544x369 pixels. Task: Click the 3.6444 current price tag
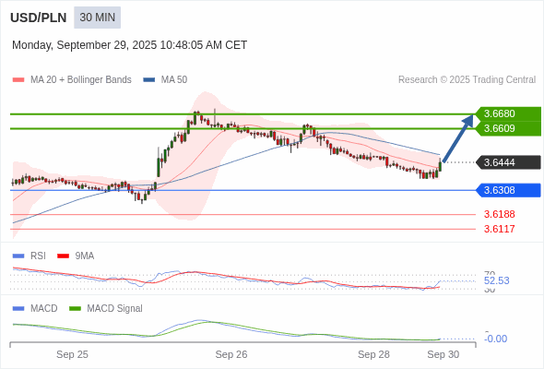coord(509,162)
